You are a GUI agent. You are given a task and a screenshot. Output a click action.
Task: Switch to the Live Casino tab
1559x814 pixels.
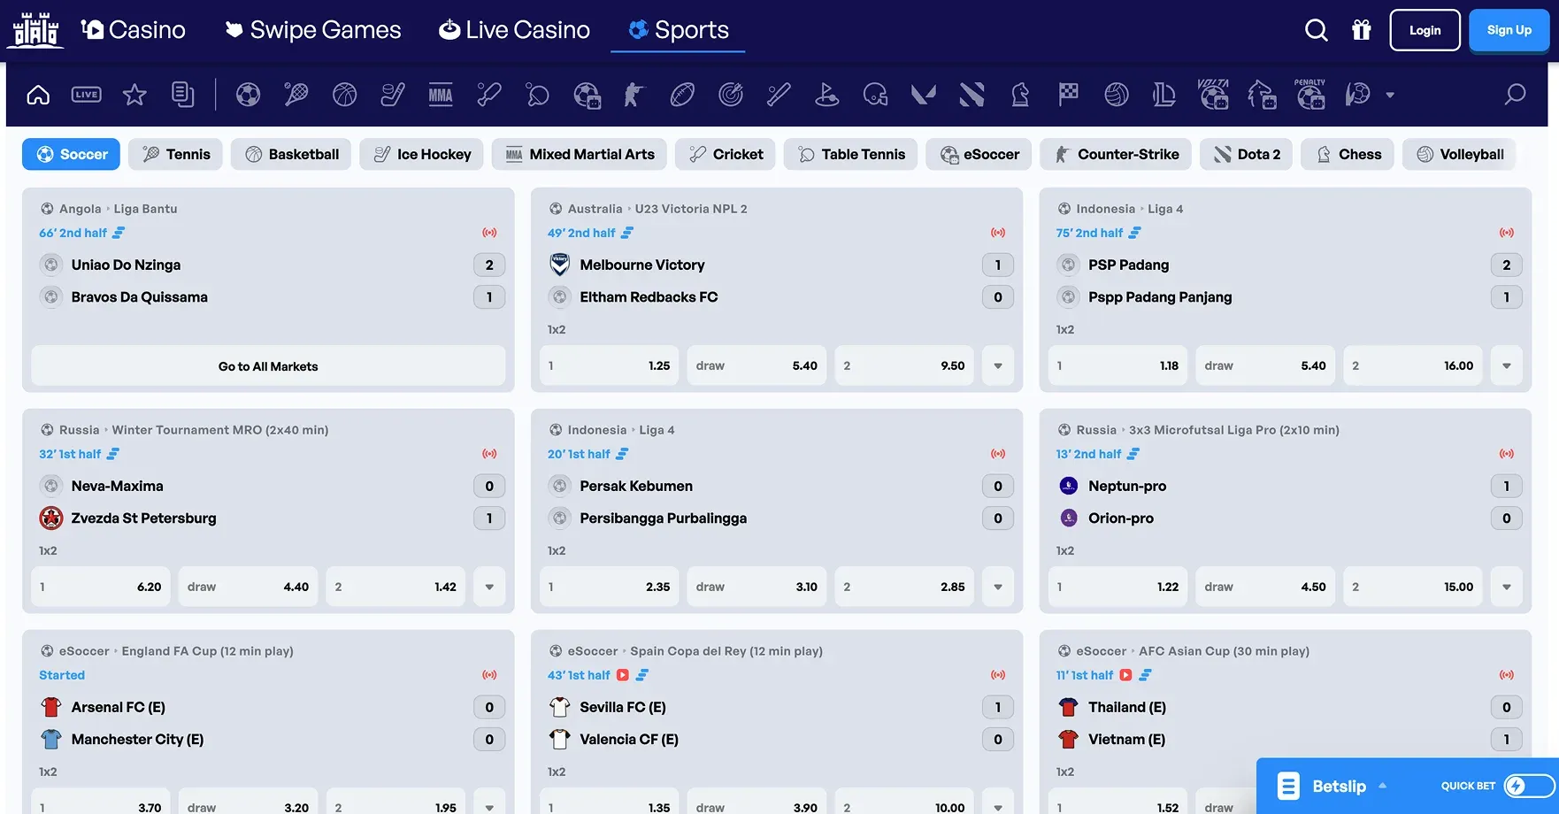(514, 30)
